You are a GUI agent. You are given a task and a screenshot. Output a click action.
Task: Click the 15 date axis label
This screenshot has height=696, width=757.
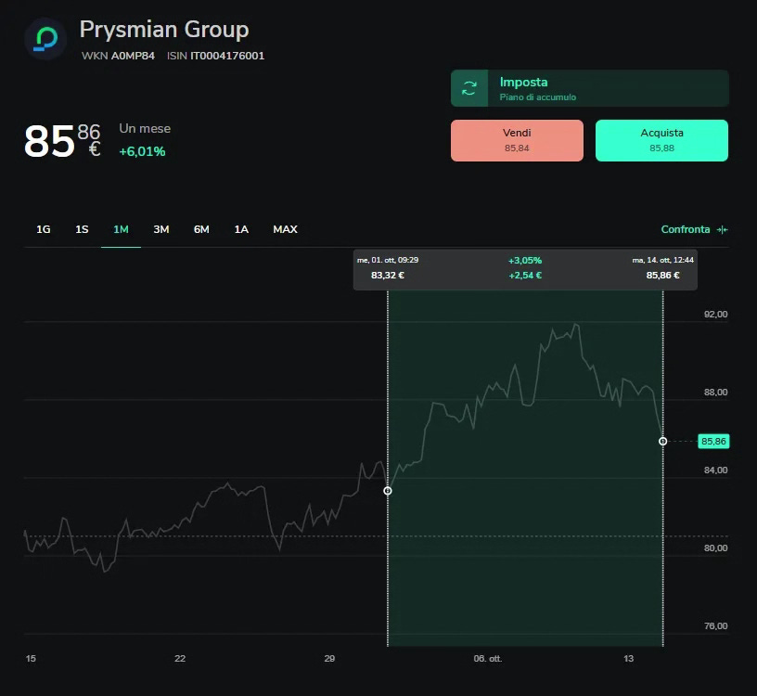click(x=31, y=659)
